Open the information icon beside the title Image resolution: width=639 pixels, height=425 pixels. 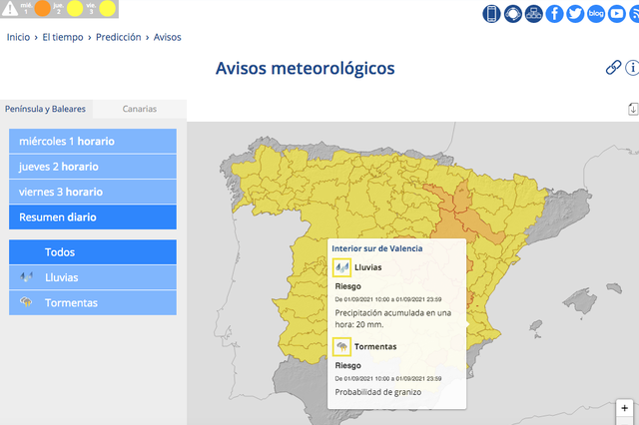(x=632, y=68)
